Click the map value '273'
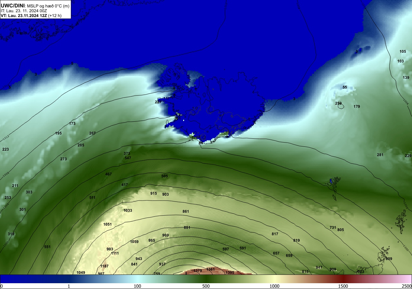The height and width of the screenshot is (289, 412). click(63, 159)
